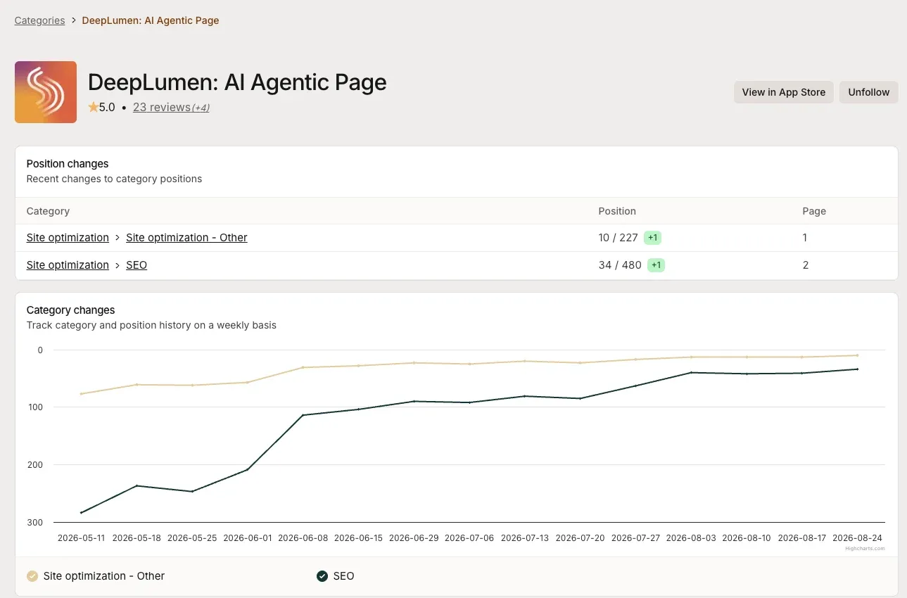Open Site optimization link in the first row
This screenshot has height=598, width=907.
click(x=68, y=238)
